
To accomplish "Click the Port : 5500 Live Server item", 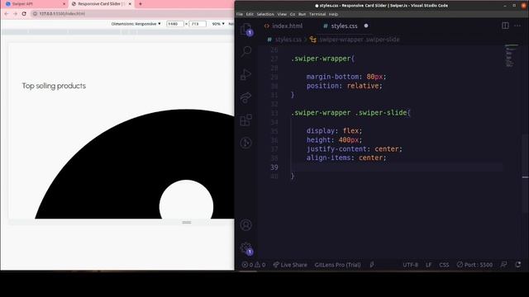I will click(474, 265).
